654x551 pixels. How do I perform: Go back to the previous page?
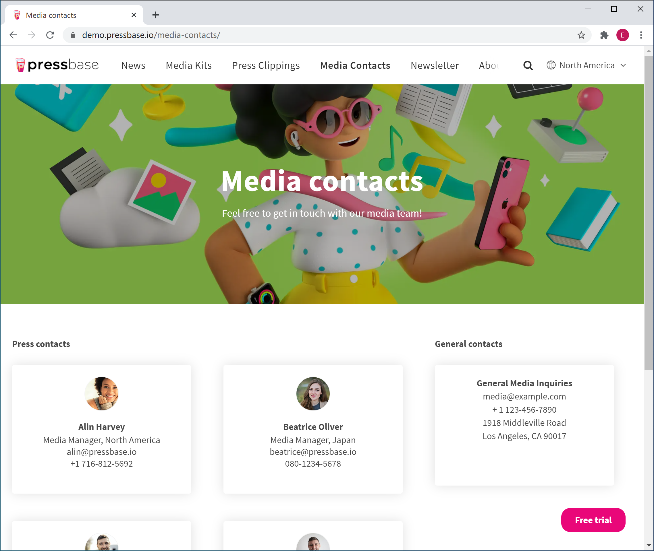click(x=13, y=35)
